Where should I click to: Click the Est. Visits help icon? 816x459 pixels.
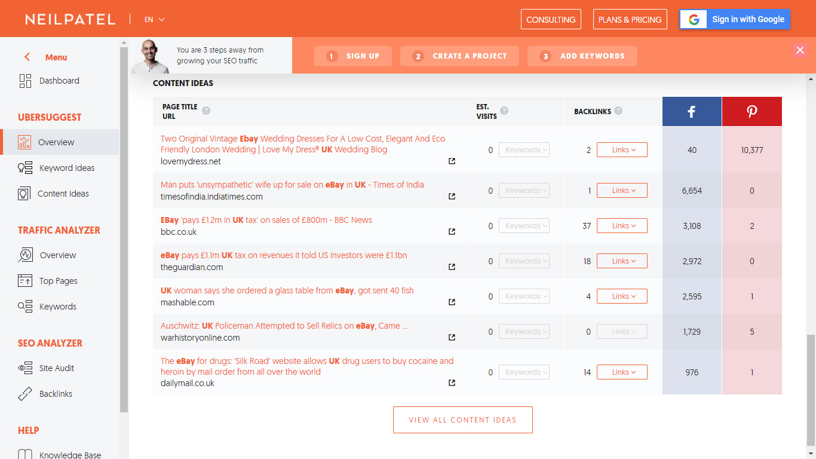504,111
